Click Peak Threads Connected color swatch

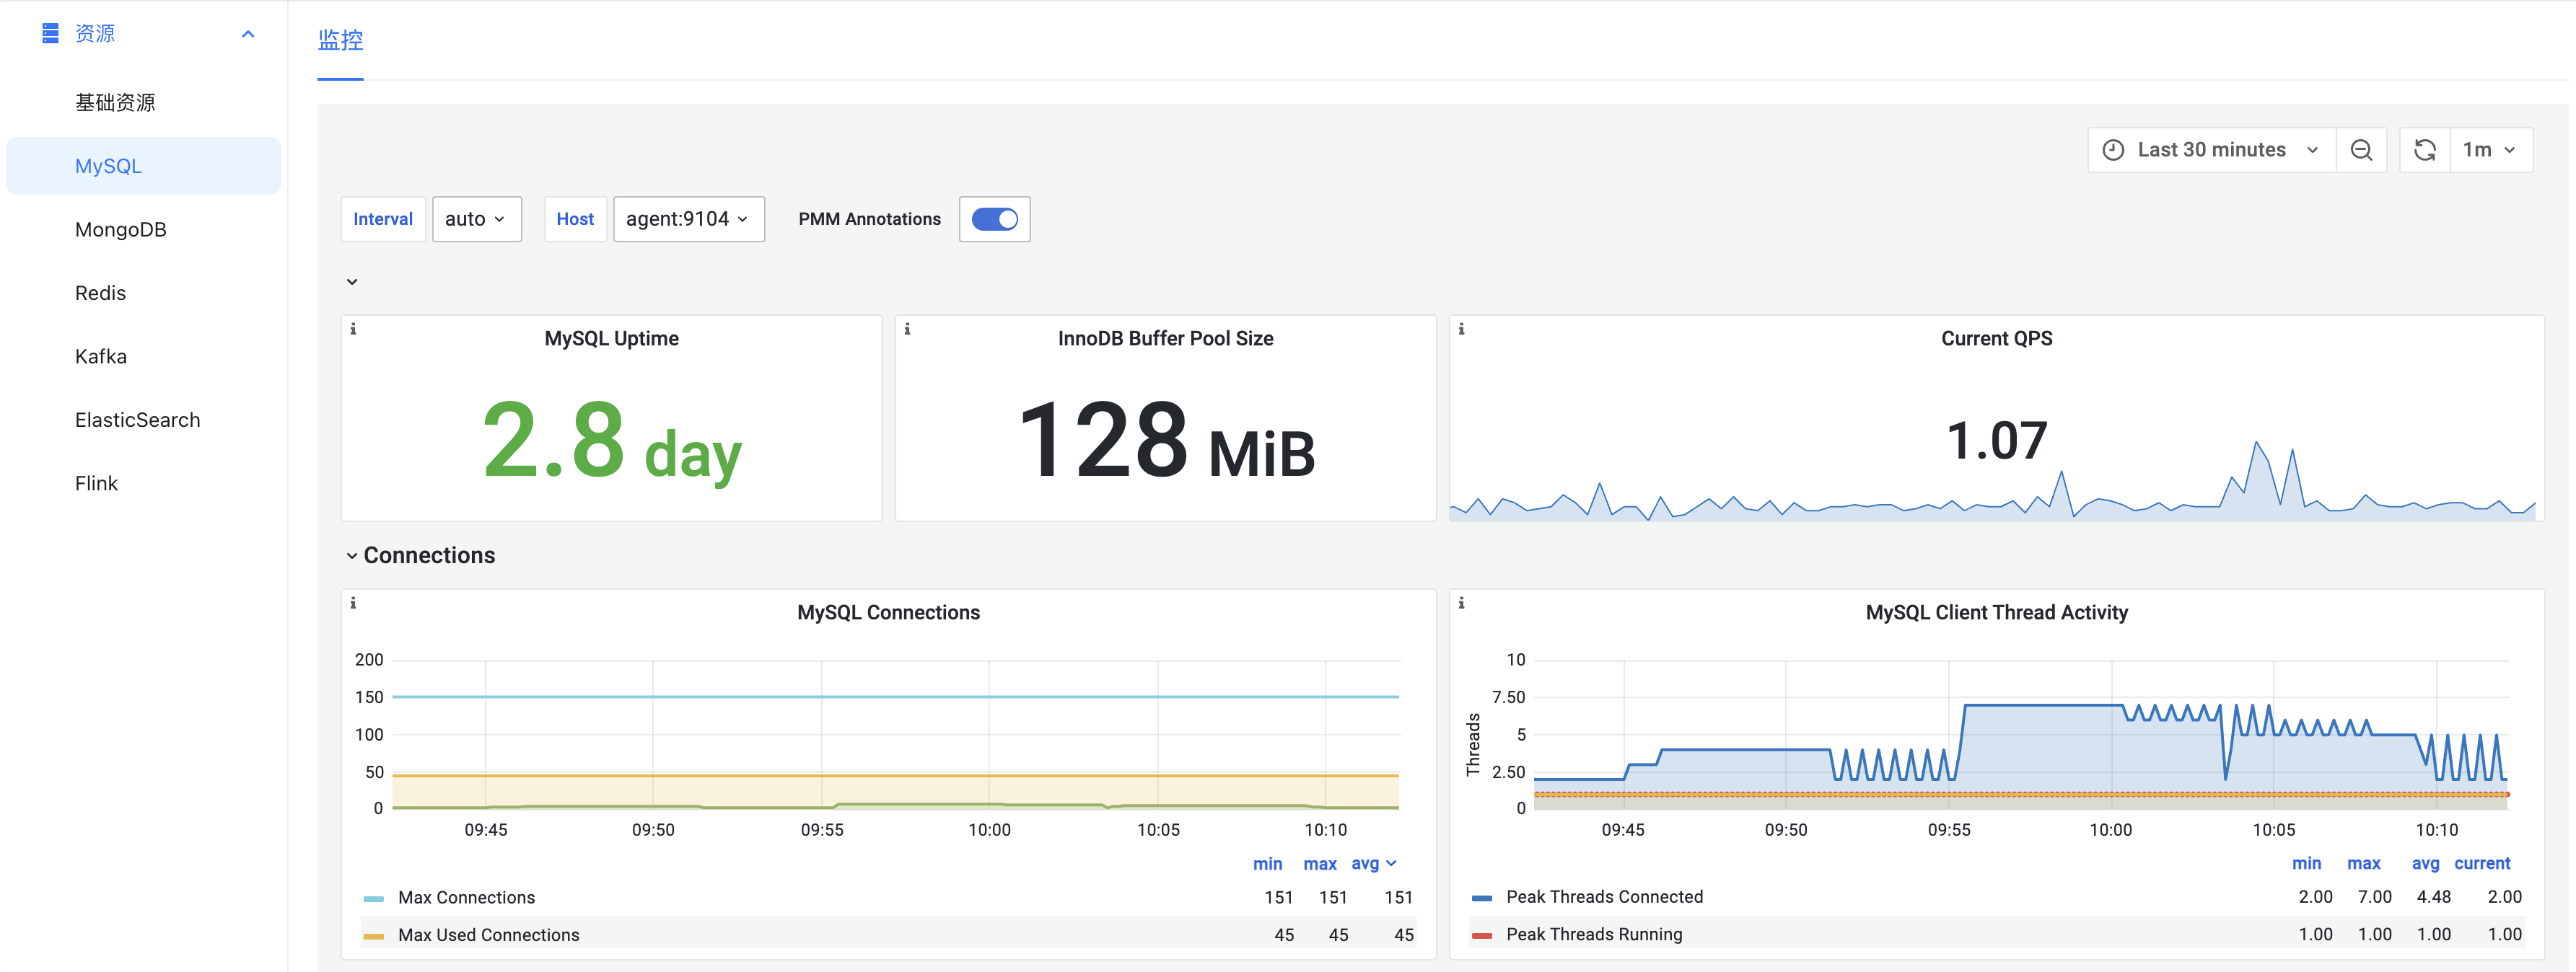tap(1482, 898)
